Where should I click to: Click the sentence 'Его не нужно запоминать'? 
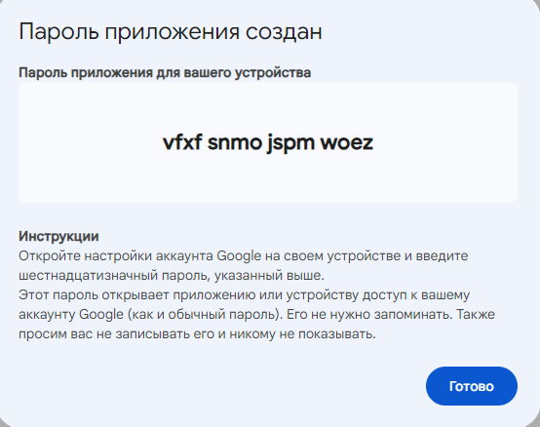click(x=369, y=314)
